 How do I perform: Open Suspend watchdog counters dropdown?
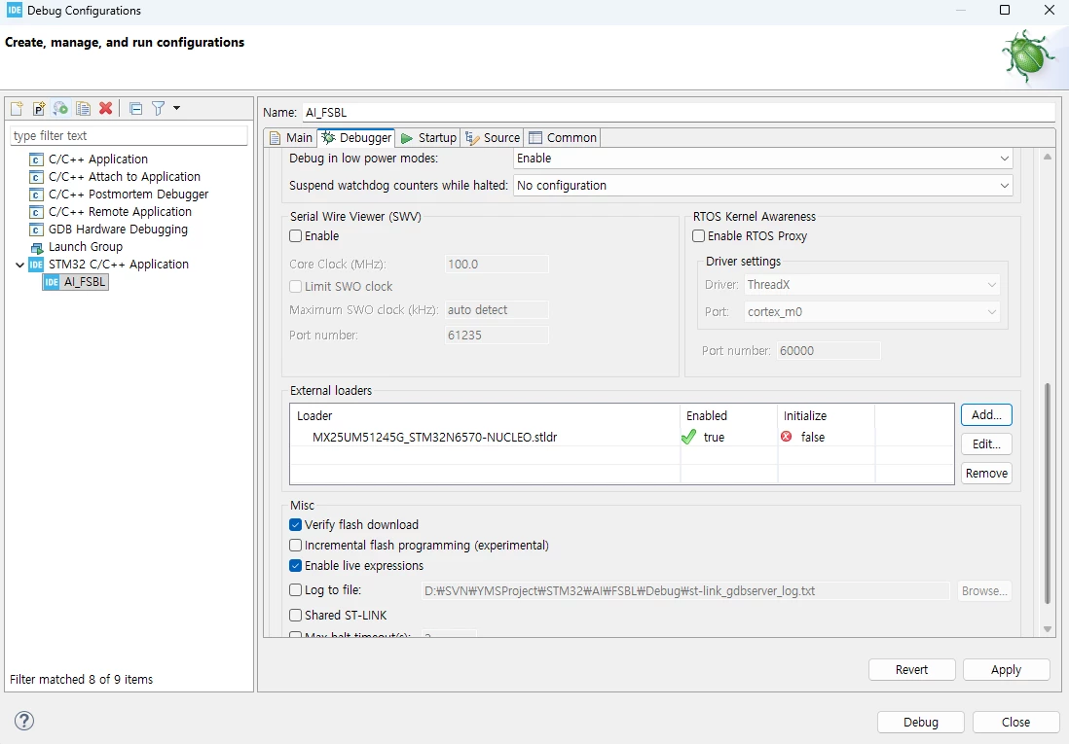tap(763, 186)
